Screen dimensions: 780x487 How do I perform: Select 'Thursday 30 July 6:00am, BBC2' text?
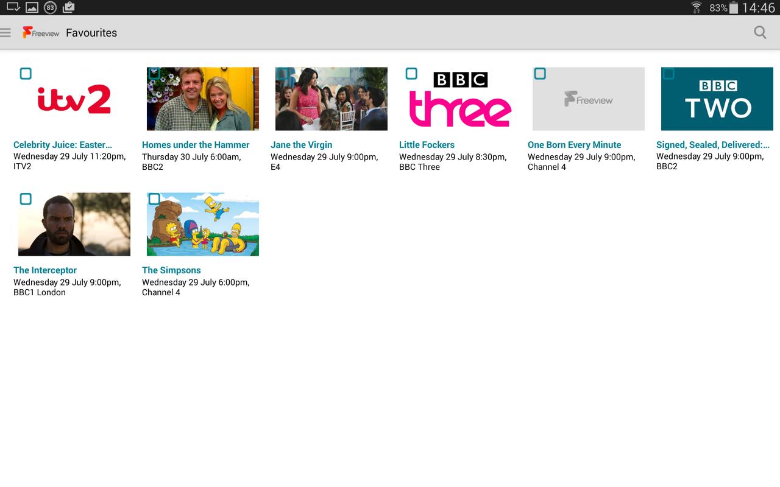[x=191, y=162]
